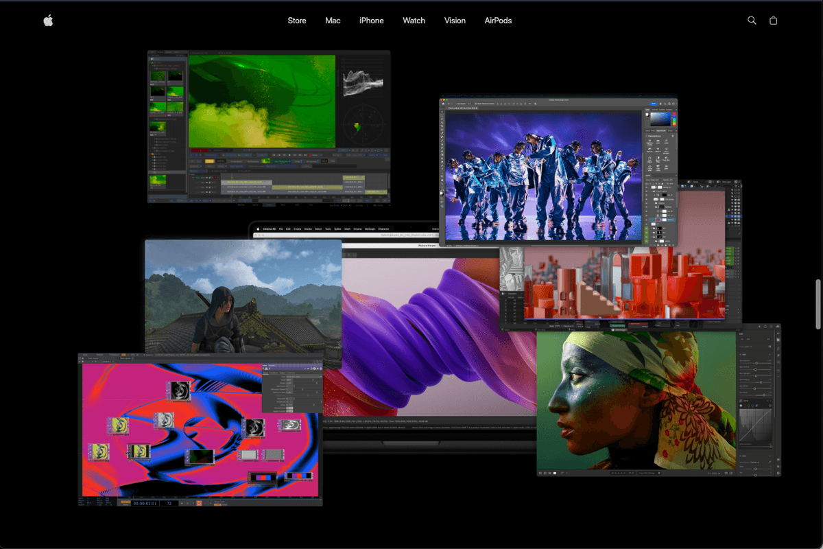Open the search magnifier icon

point(752,21)
